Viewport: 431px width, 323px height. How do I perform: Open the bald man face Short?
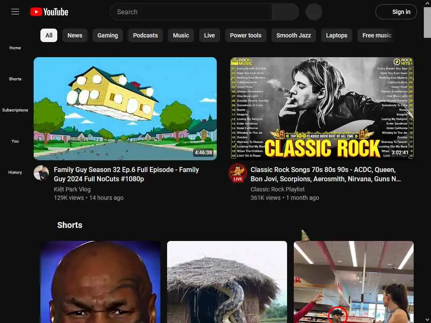[x=101, y=282]
